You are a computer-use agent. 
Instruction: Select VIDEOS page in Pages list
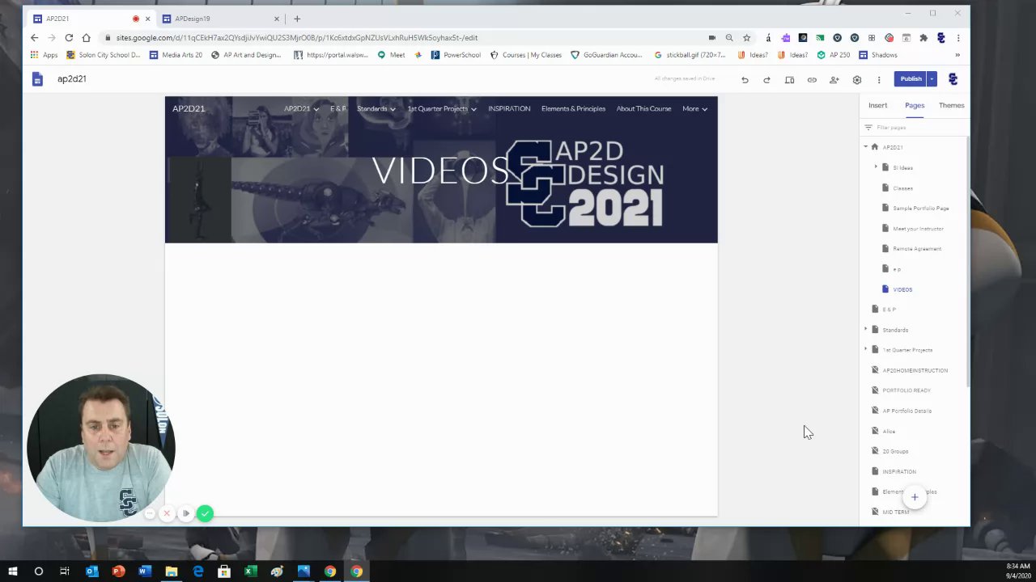click(x=902, y=289)
